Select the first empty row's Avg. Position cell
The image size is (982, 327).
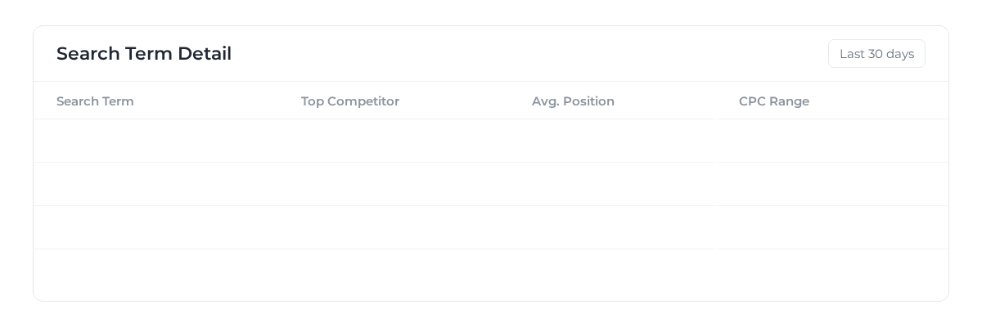point(612,141)
